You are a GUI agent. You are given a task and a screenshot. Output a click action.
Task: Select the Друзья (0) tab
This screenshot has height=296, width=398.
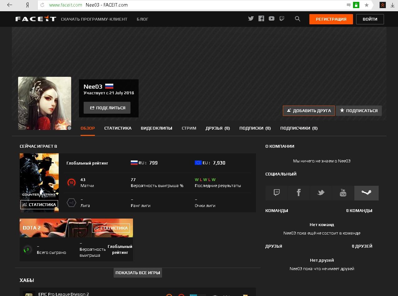tap(218, 128)
